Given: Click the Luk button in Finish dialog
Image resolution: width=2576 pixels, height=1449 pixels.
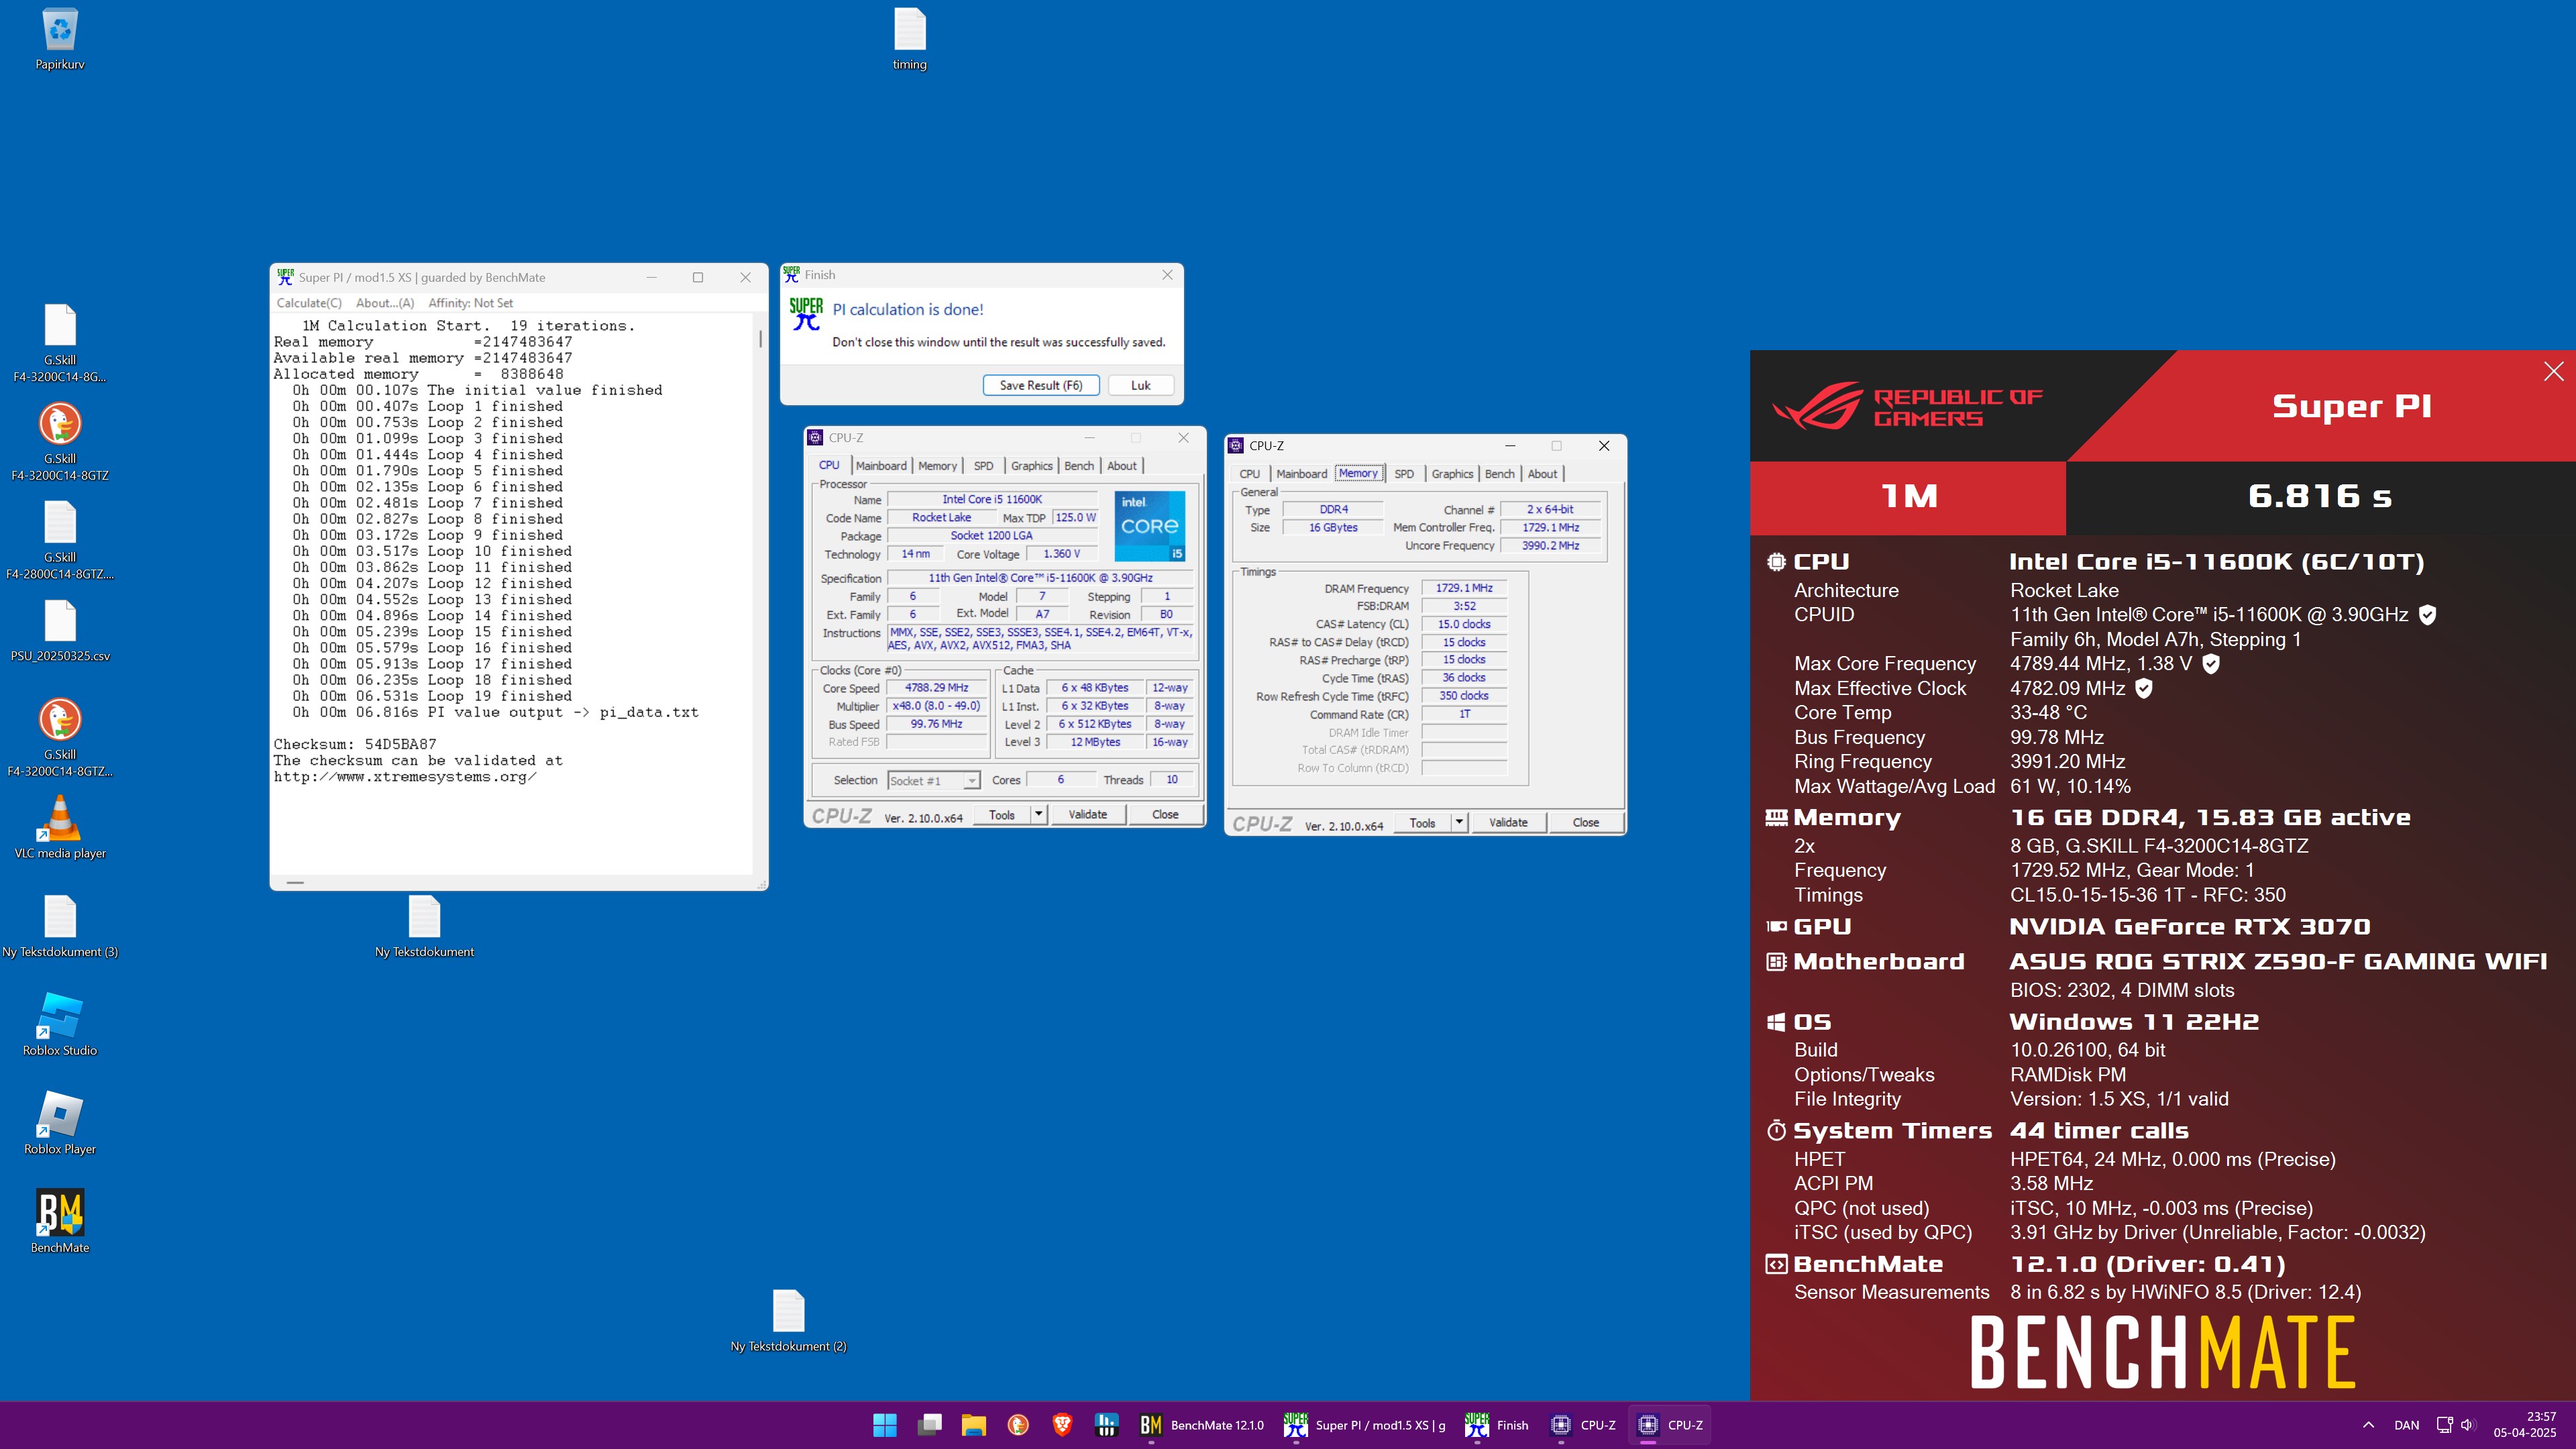Looking at the screenshot, I should pyautogui.click(x=1141, y=385).
